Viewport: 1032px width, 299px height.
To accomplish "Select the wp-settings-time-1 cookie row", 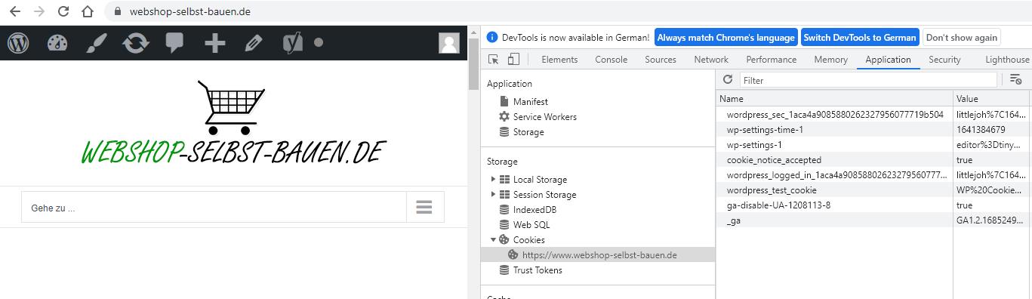I will coord(873,130).
